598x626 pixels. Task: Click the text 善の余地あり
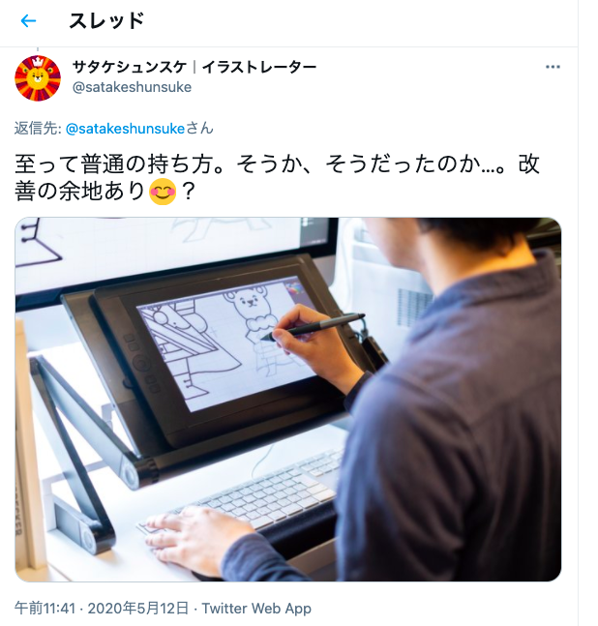[80, 192]
